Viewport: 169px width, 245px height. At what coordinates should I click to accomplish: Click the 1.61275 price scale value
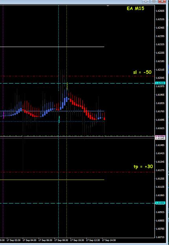tap(160, 170)
